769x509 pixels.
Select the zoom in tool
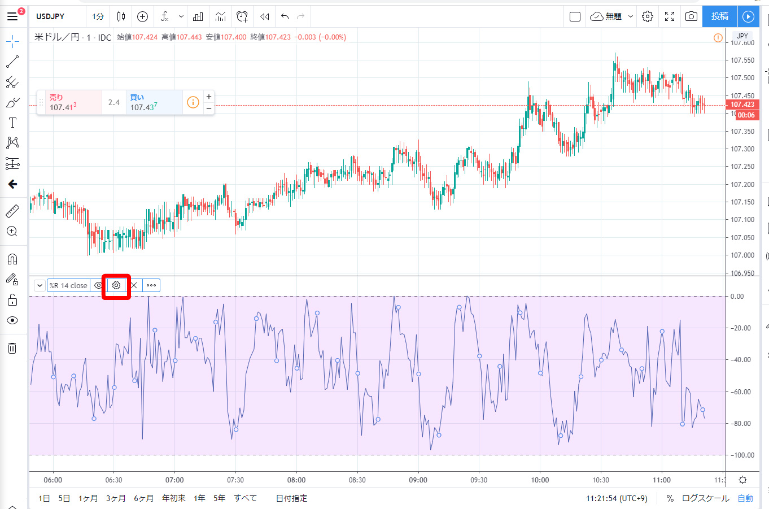click(x=12, y=232)
